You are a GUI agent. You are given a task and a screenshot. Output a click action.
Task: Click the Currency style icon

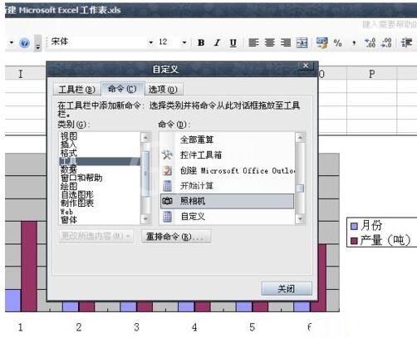(321, 43)
